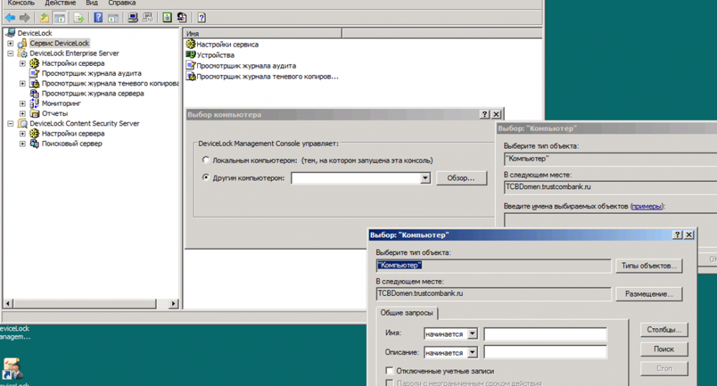The height and width of the screenshot is (386, 717).
Task: Toggle the Show/Hide Action Pane toolbar icon
Action: tap(113, 18)
